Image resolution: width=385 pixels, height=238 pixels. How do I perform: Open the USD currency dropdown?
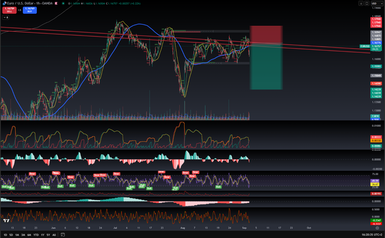377,4
